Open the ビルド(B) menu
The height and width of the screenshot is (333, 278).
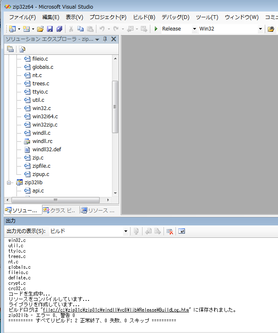144,17
